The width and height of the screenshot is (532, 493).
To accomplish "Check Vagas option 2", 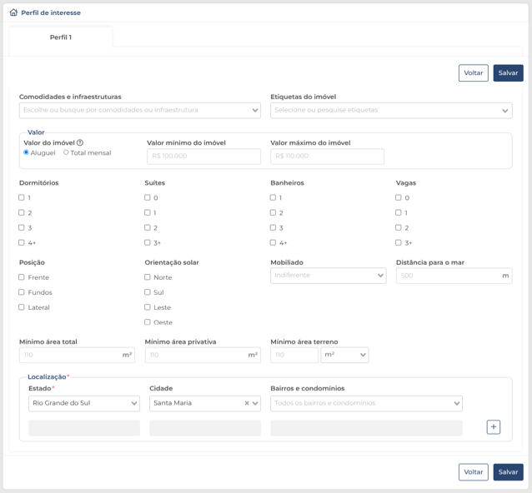I will click(399, 227).
